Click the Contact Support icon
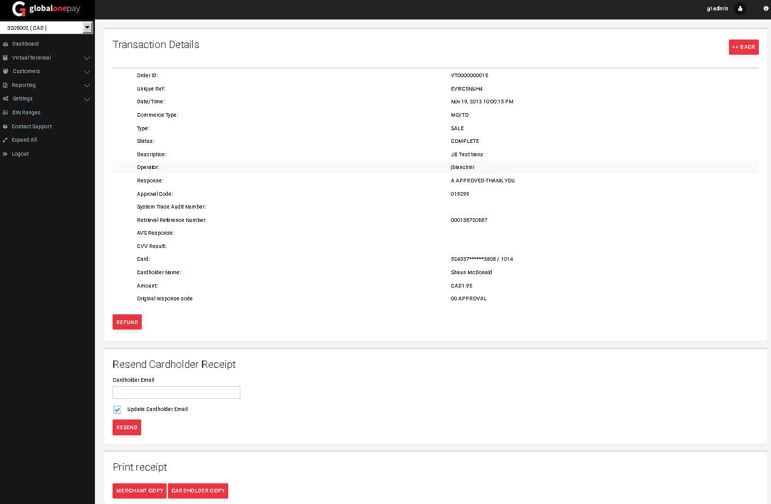The width and height of the screenshot is (771, 504). [5, 126]
